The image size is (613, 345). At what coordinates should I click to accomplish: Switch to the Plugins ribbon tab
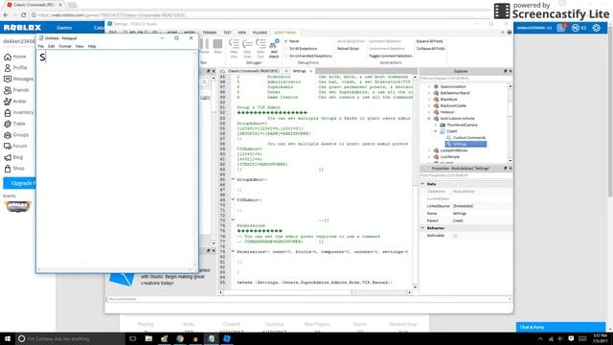[x=260, y=33]
